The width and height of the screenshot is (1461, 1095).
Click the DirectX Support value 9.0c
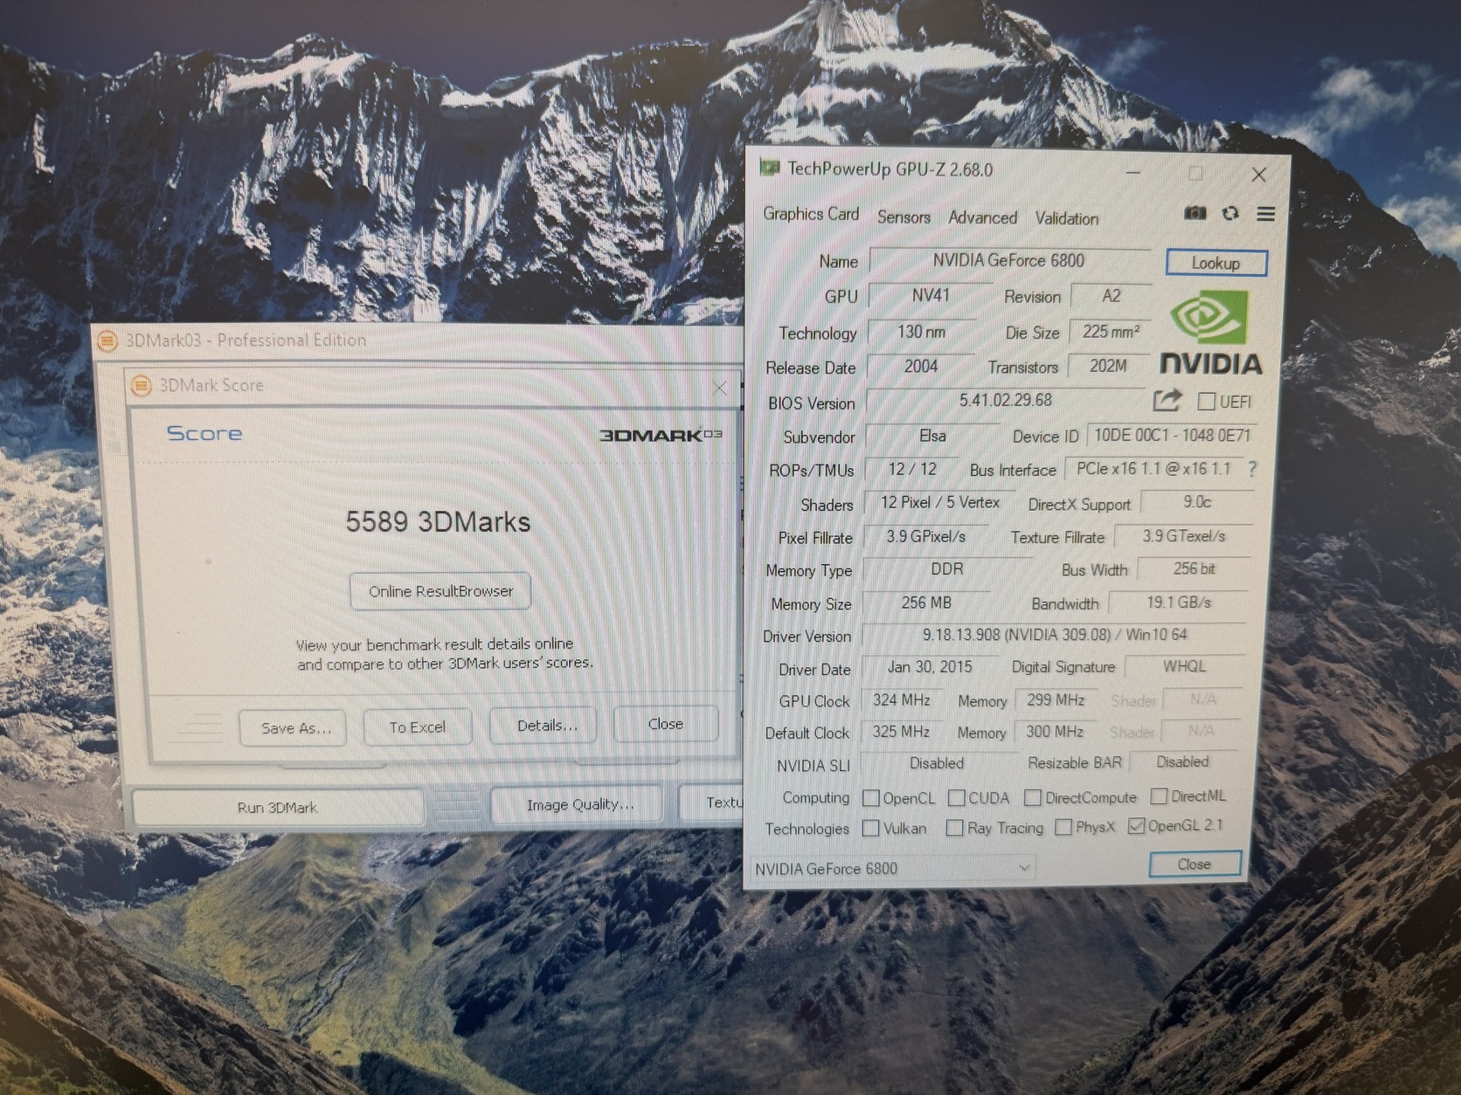click(1197, 502)
